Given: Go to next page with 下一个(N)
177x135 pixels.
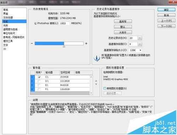Looking at the screenshot, I should [166, 26].
